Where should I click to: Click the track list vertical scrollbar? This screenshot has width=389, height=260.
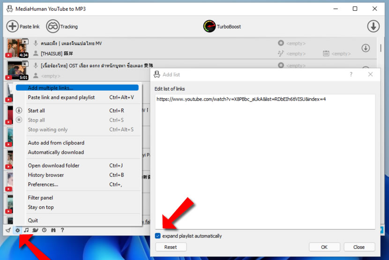tap(381, 48)
